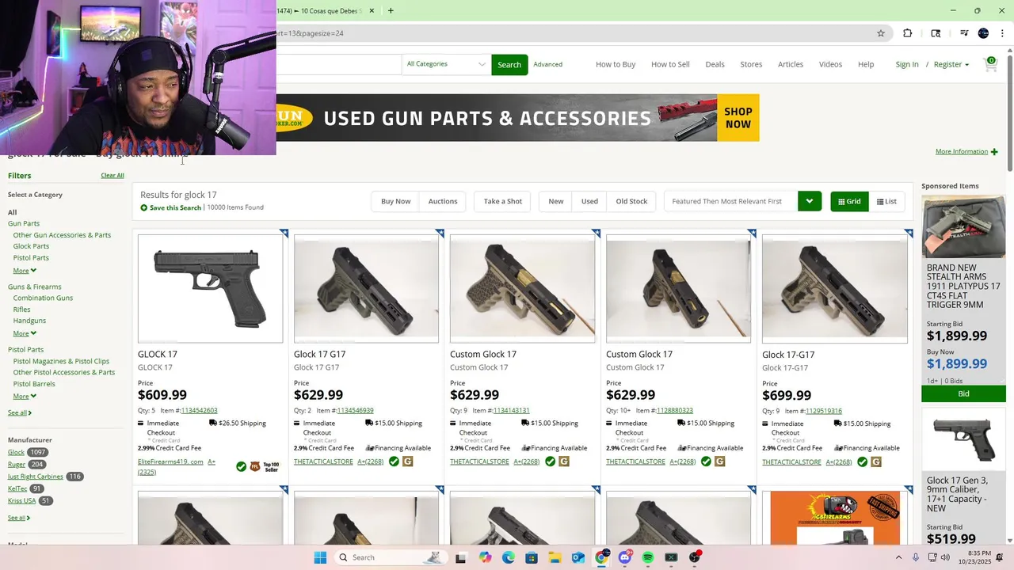
Task: Click the green checkmark next to EliteFirearms419.com
Action: point(241,466)
